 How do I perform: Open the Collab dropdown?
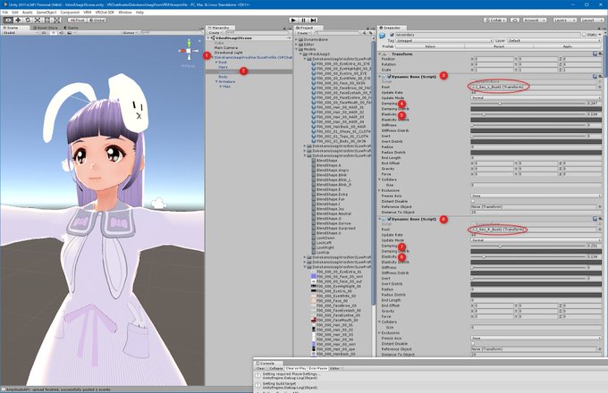(x=495, y=20)
